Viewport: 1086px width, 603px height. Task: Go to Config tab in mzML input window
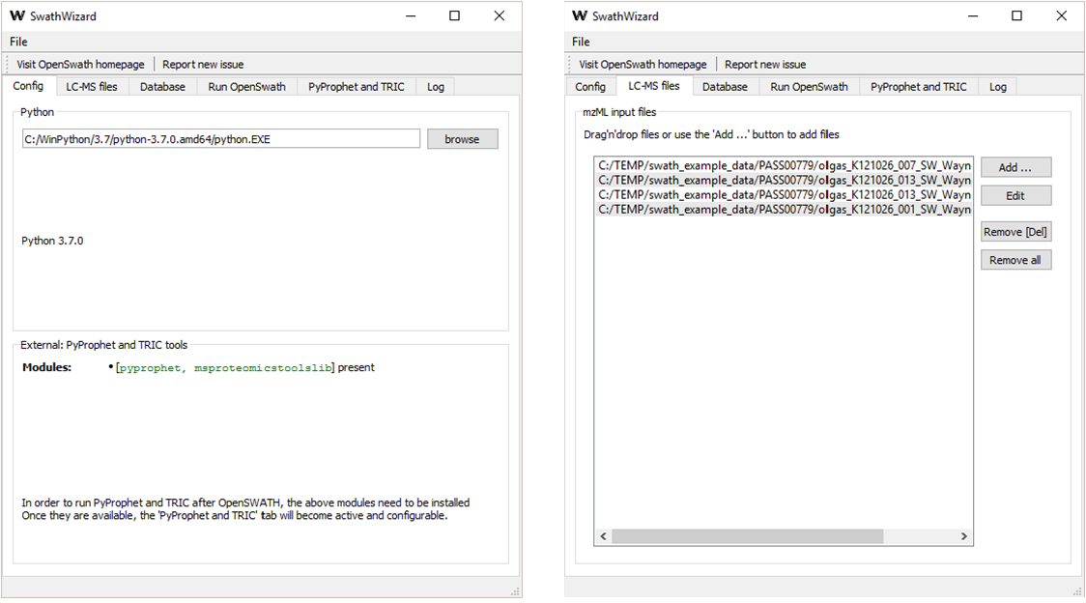(x=590, y=87)
